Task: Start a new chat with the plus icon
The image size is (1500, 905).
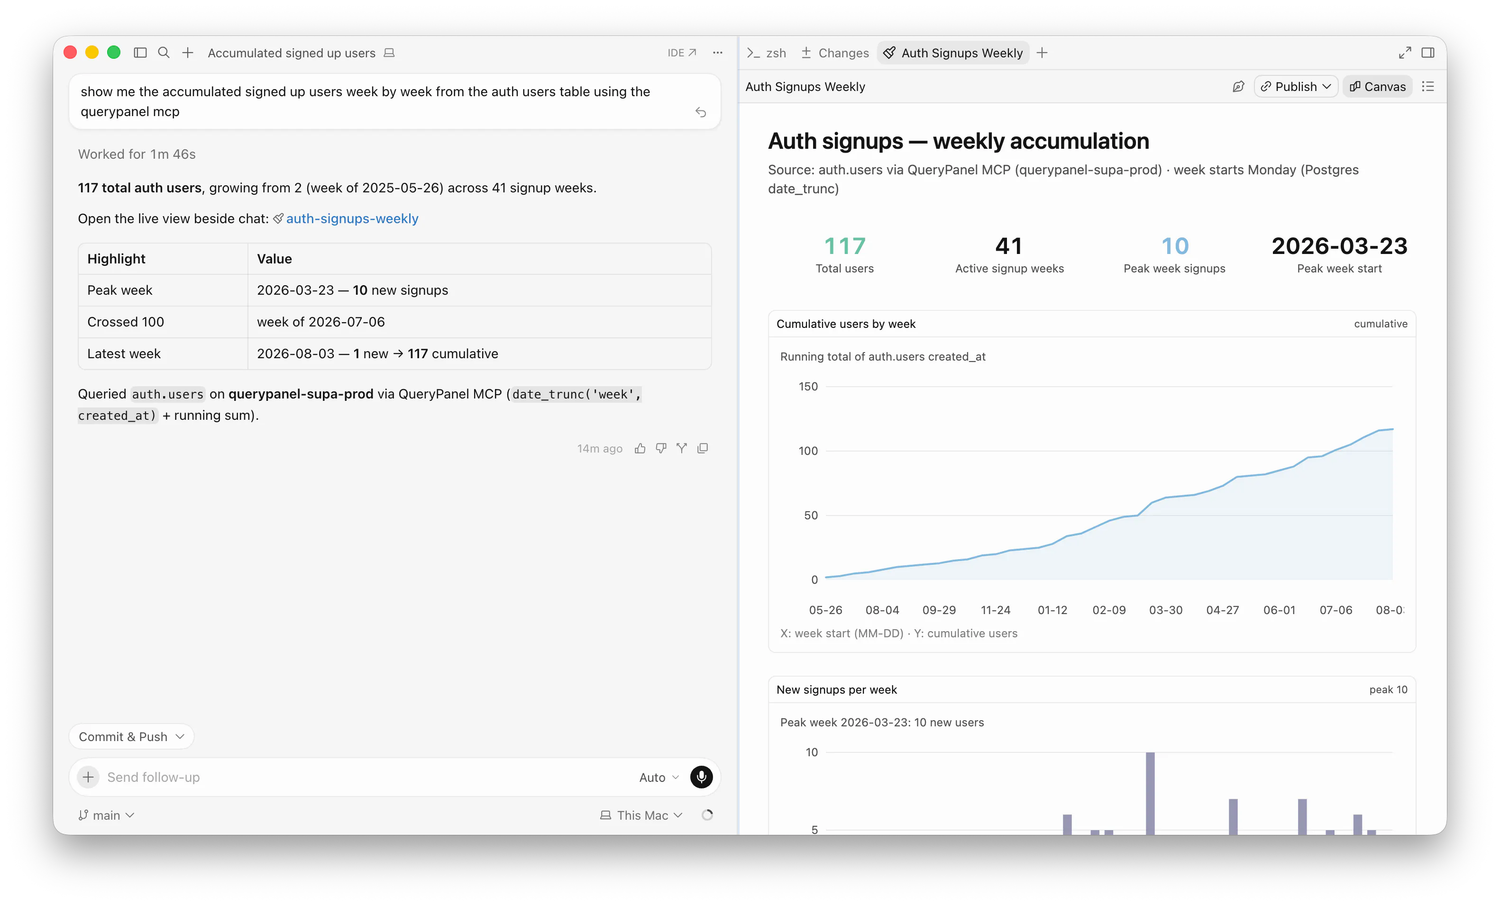Action: pos(188,53)
